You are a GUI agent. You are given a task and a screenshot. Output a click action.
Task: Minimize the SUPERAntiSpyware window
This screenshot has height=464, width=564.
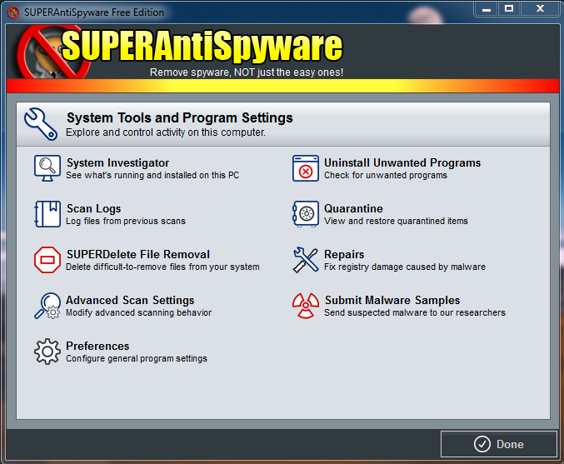487,9
